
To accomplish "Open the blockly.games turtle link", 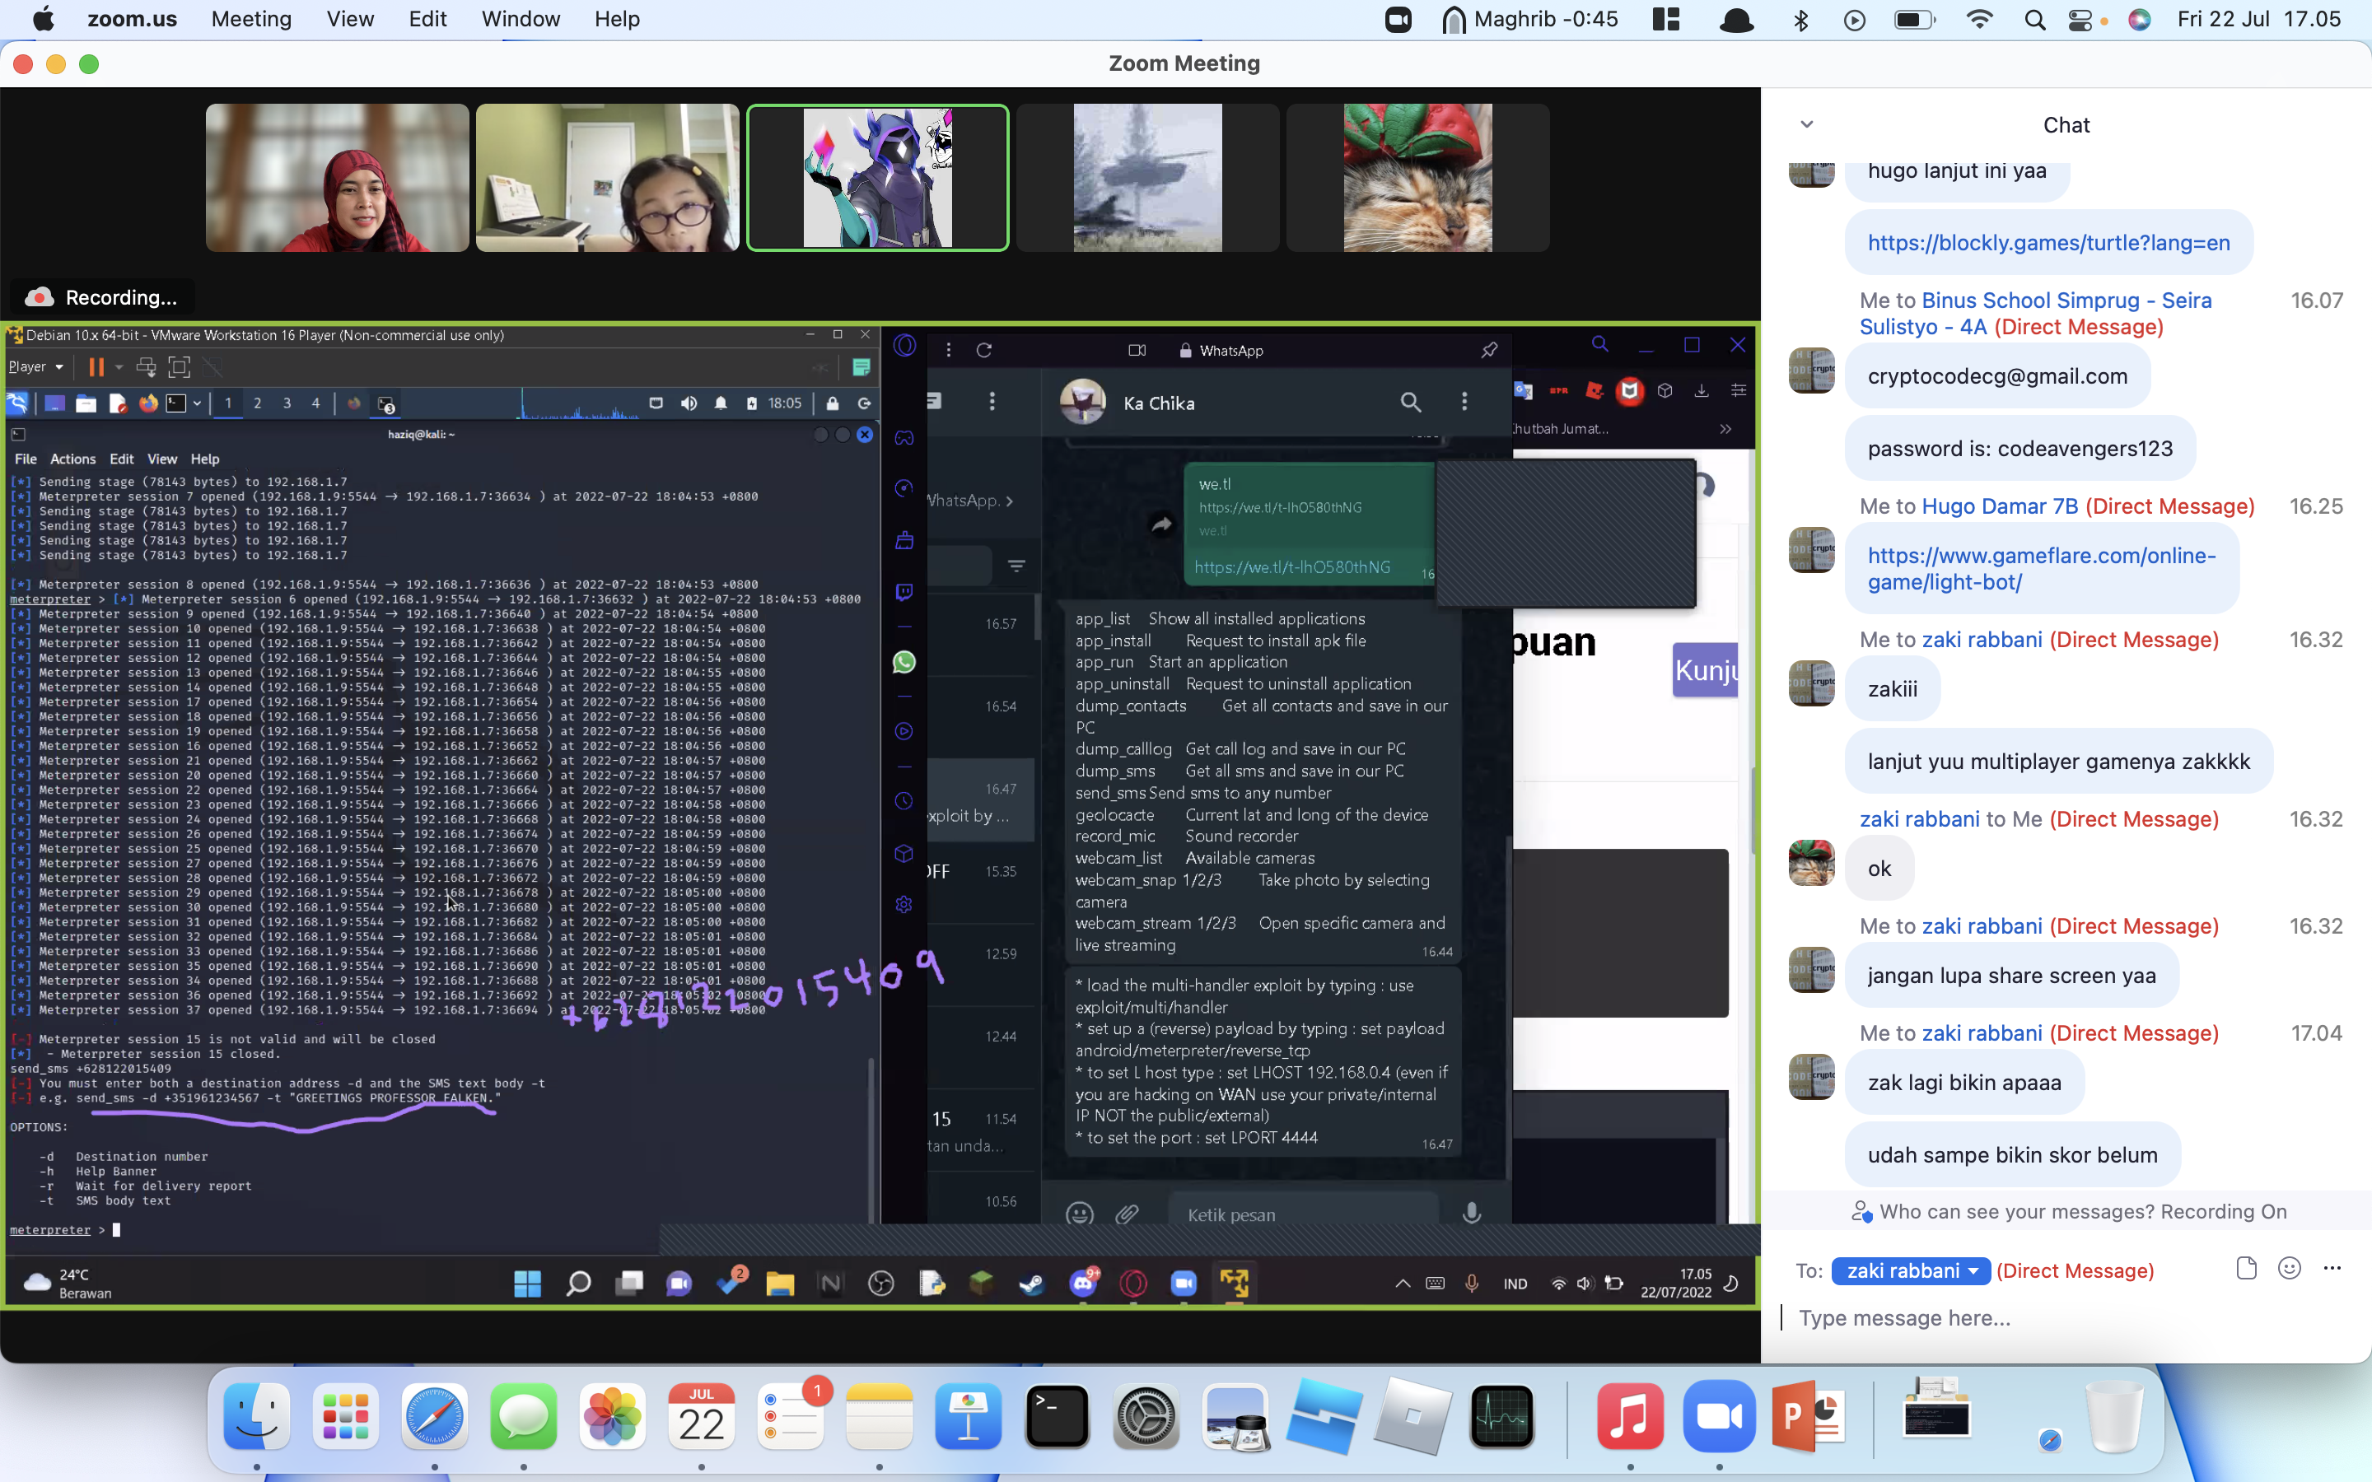I will pos(2047,242).
